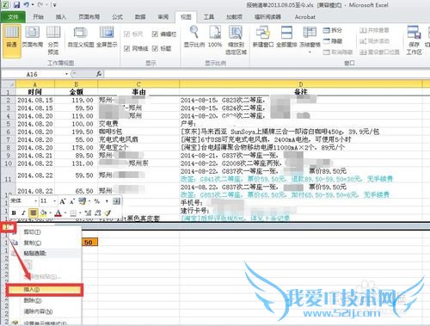Click the font color A in mini toolbar
The height and width of the screenshot is (326, 430).
click(x=58, y=213)
